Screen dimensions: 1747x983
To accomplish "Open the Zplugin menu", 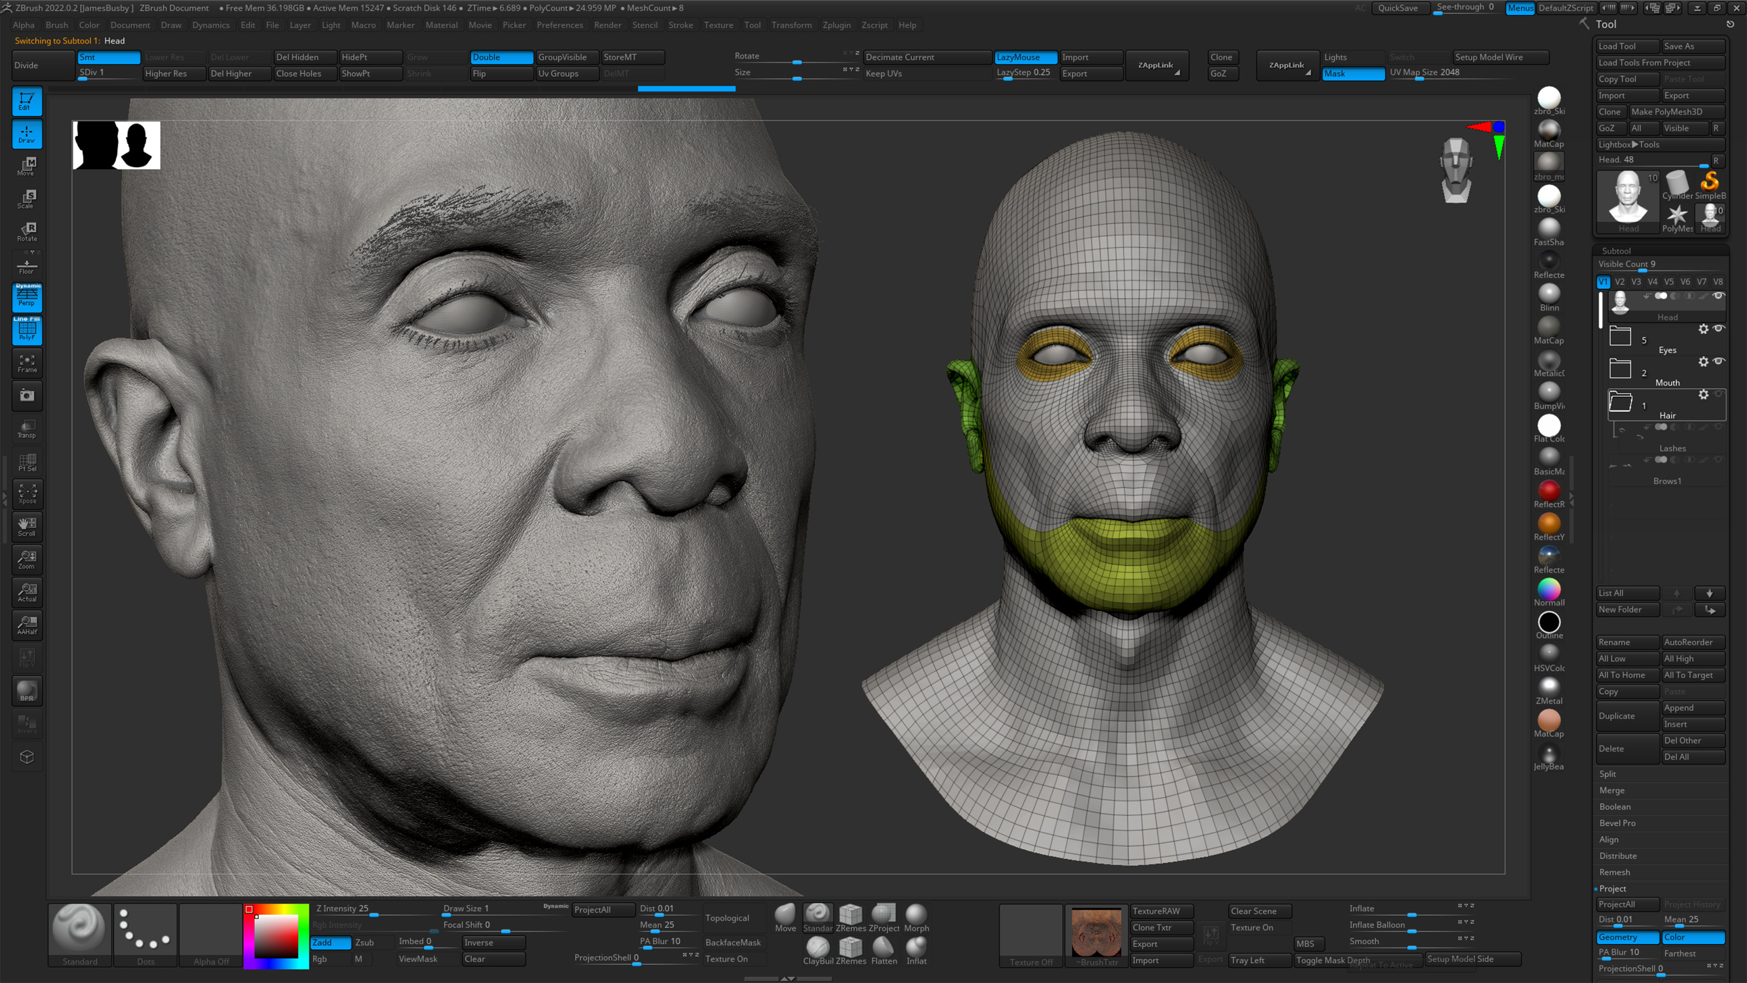I will click(x=837, y=25).
